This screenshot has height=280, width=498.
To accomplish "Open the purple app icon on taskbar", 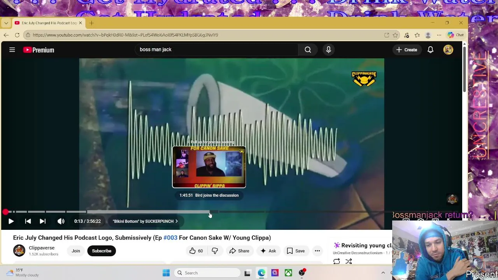I will [x=275, y=273].
